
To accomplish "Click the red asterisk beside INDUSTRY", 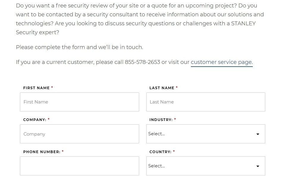I will point(175,119).
